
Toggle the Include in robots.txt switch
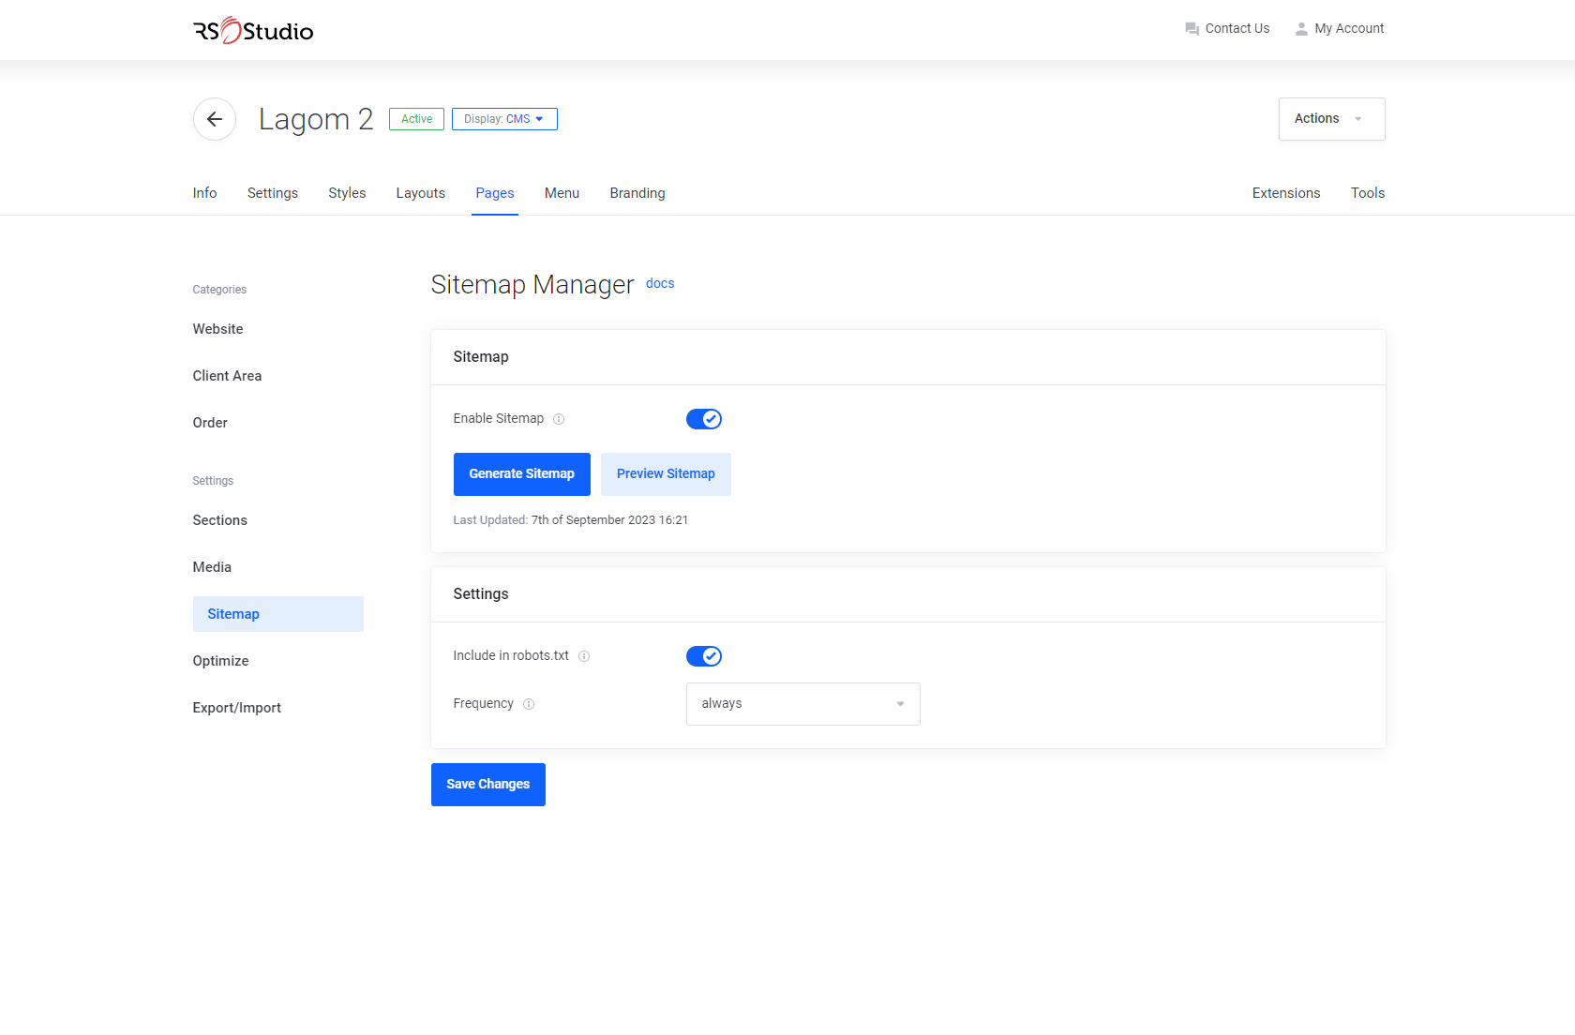coord(703,656)
